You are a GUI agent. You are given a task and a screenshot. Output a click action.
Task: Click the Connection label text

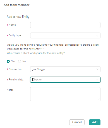pos(16,69)
